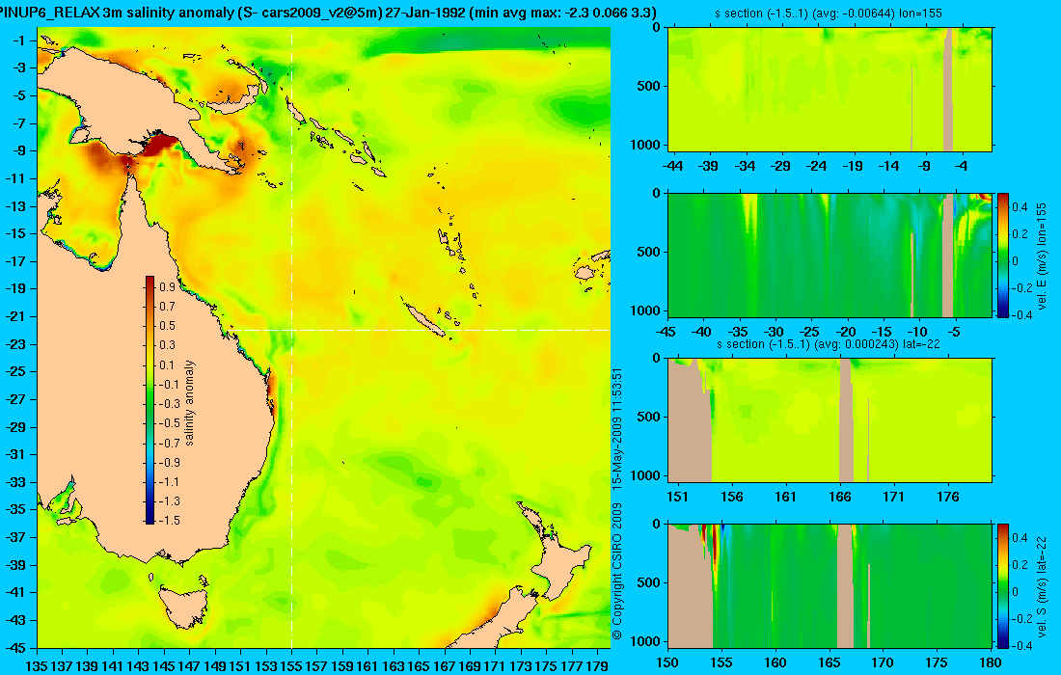Click latitude label -1 on main map axis

click(x=19, y=40)
